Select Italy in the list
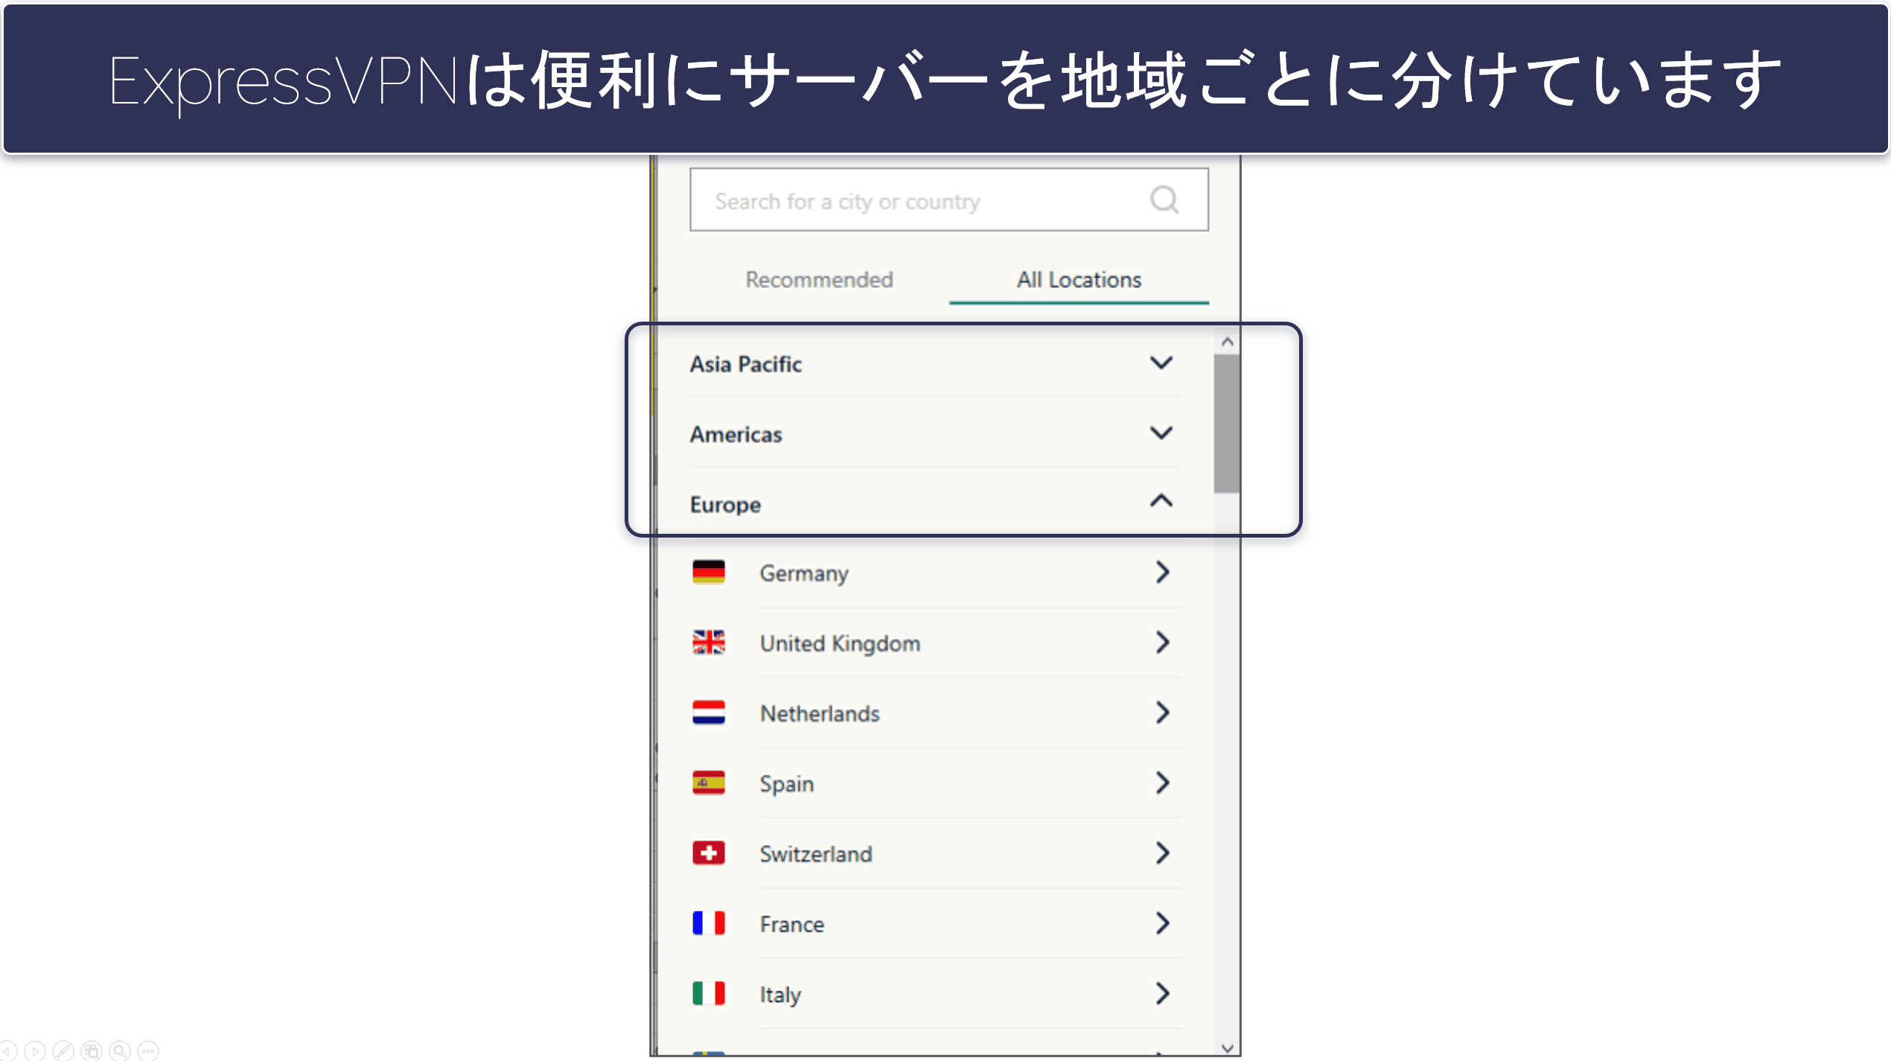Image resolution: width=1891 pixels, height=1061 pixels. [780, 995]
